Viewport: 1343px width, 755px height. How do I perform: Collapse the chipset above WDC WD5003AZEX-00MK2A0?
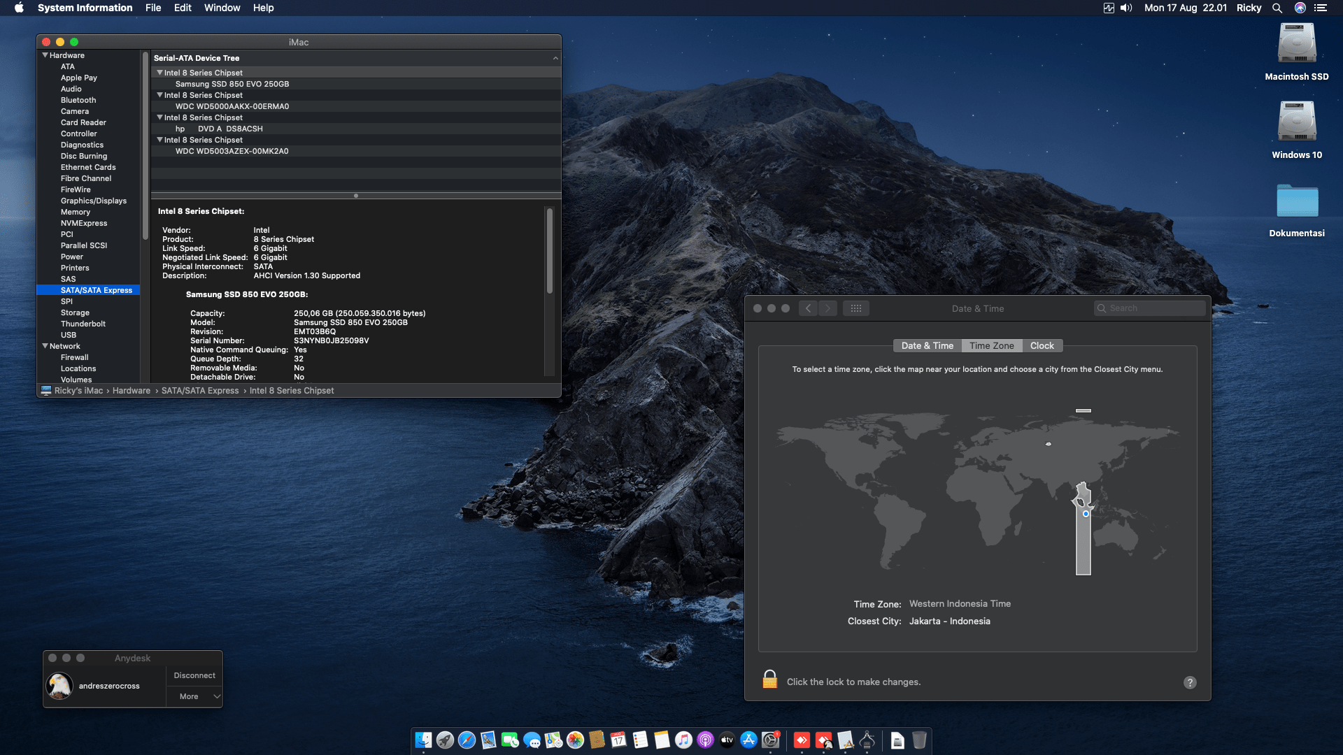159,140
